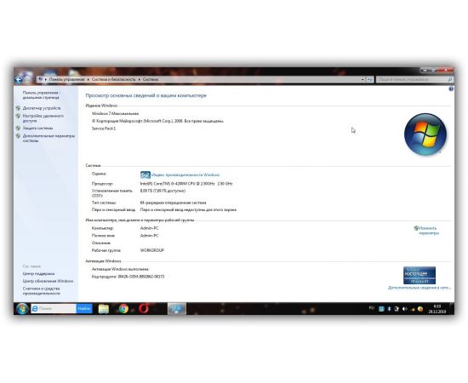Image resolution: width=468 pixels, height=383 pixels.
Task: Open Панель управления домашняя страница link
Action: [41, 95]
